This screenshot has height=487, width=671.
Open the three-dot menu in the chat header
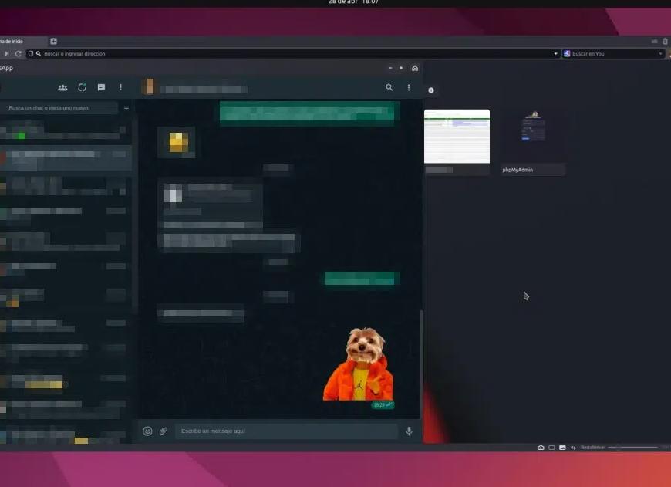click(409, 87)
